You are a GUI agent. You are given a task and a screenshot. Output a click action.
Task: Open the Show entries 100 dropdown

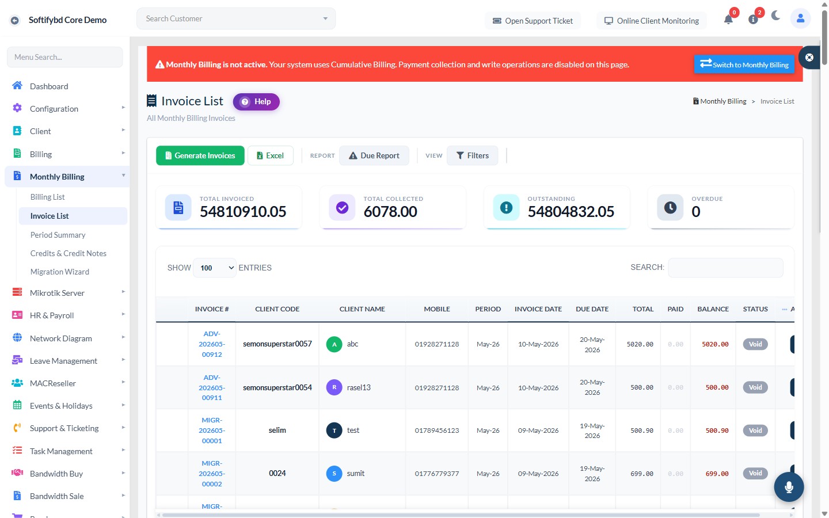[215, 268]
